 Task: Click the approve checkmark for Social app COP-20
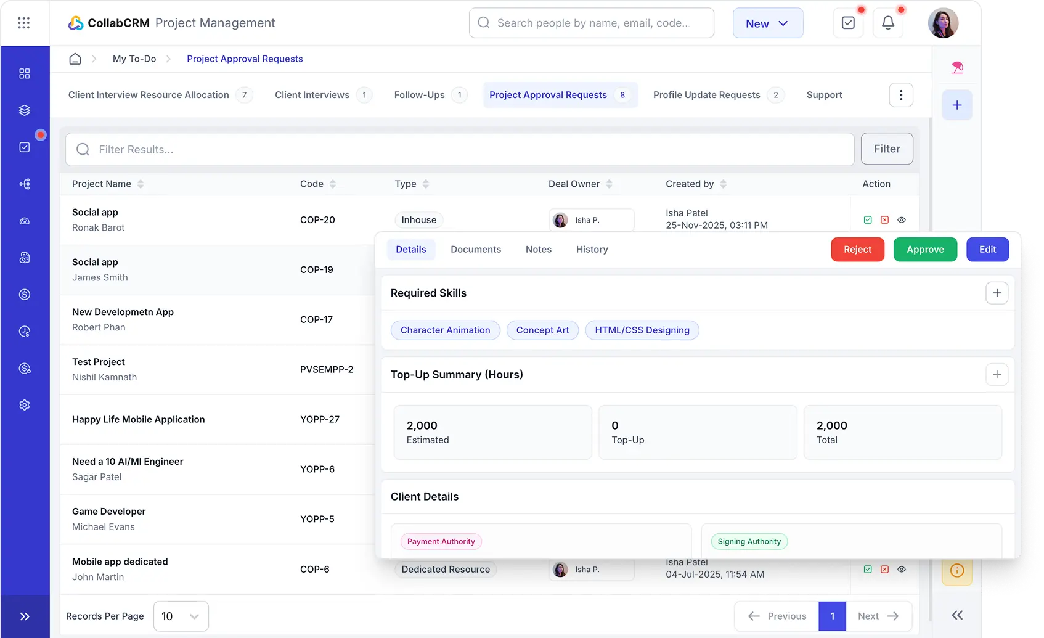click(x=868, y=220)
